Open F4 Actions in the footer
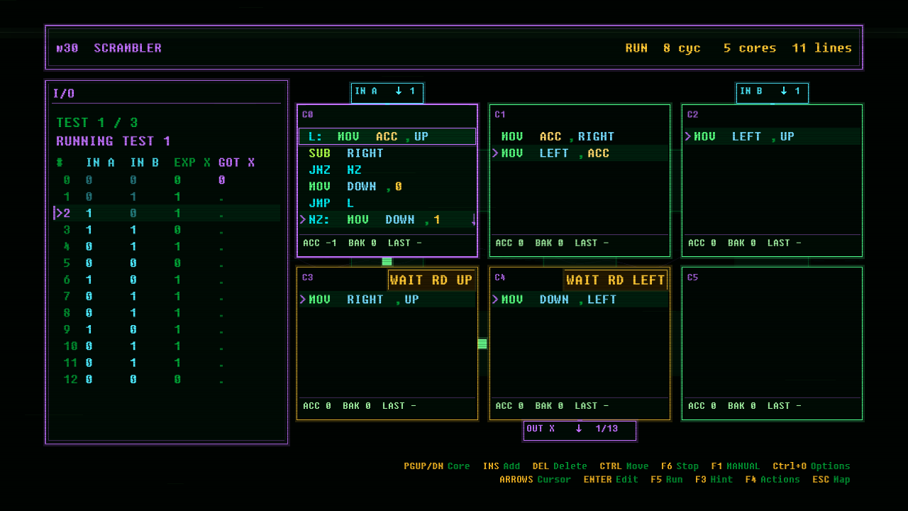This screenshot has width=908, height=511. click(773, 479)
